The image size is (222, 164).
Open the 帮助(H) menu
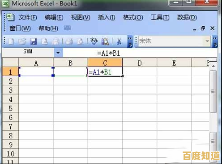[48, 28]
